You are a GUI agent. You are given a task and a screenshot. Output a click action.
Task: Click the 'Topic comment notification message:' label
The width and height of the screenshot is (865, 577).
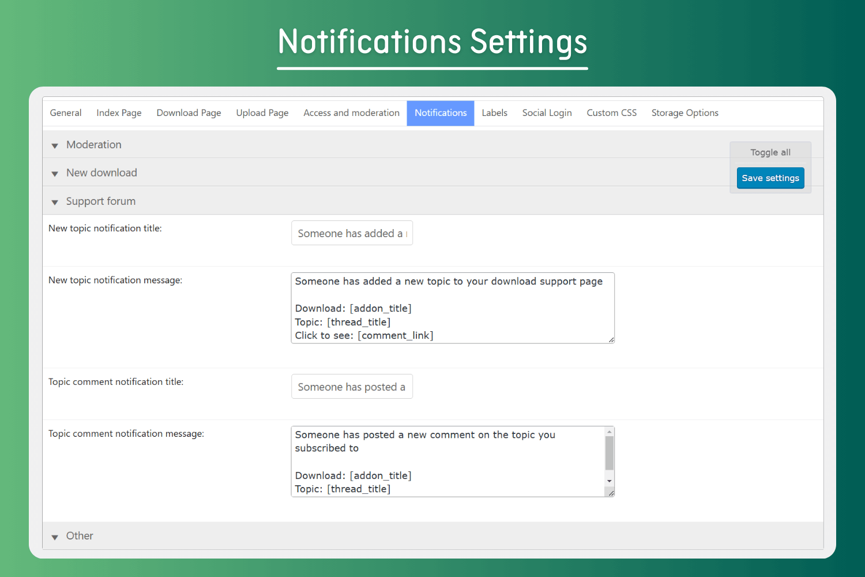coord(126,434)
